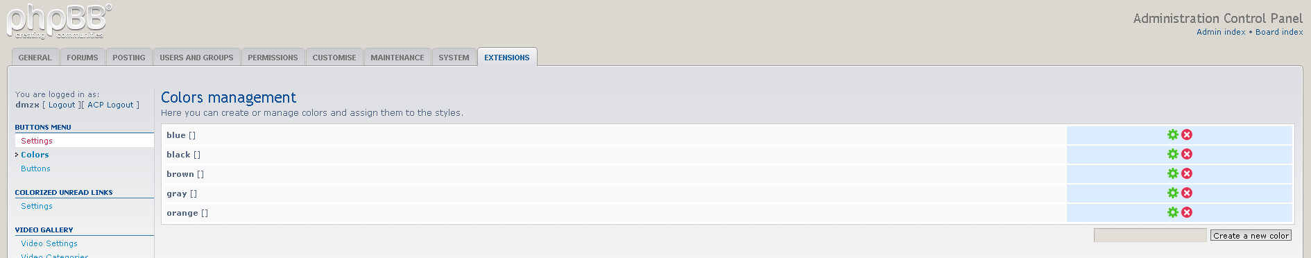Switch to the Customise tab
The width and height of the screenshot is (1311, 258).
(334, 58)
